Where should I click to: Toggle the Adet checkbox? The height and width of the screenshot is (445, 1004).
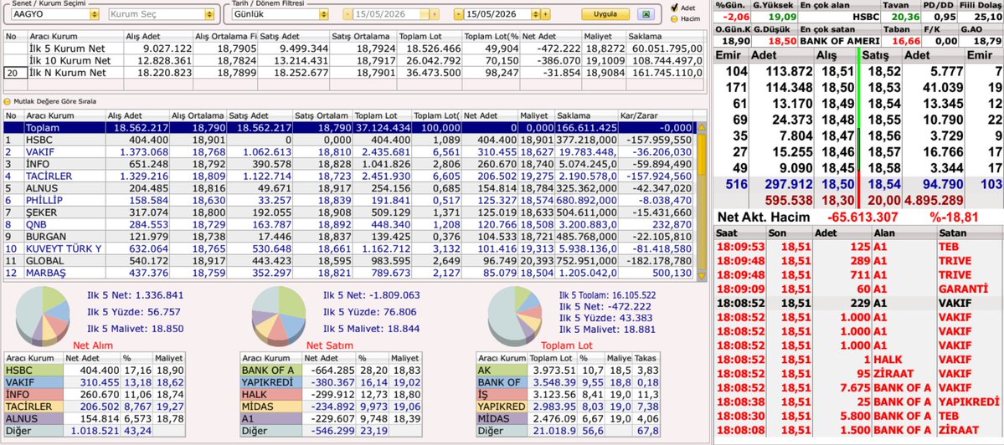tap(673, 8)
